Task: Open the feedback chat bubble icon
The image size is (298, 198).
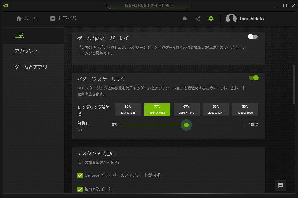Action: (280, 186)
